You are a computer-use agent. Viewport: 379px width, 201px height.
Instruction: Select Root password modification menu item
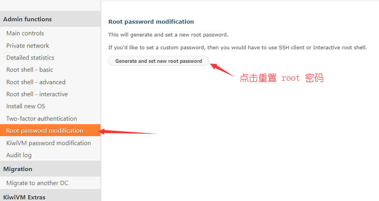point(50,130)
